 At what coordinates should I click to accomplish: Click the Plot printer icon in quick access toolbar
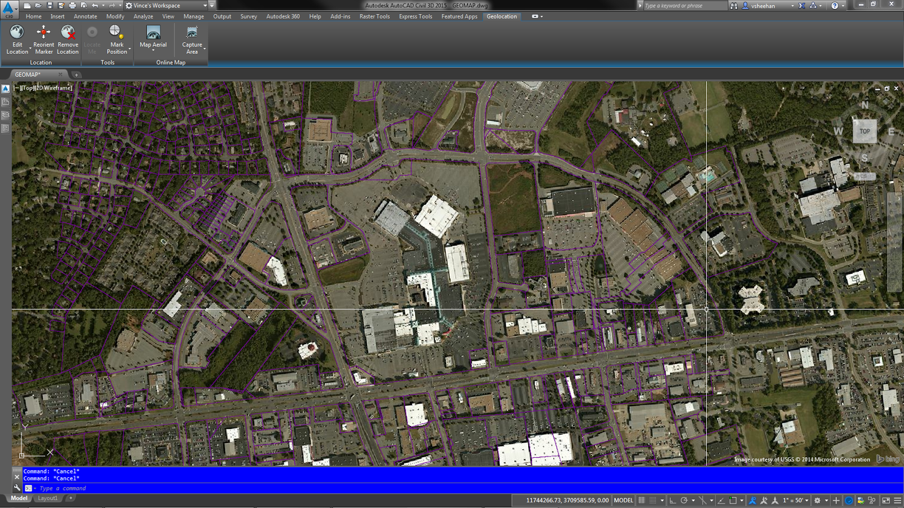[72, 6]
